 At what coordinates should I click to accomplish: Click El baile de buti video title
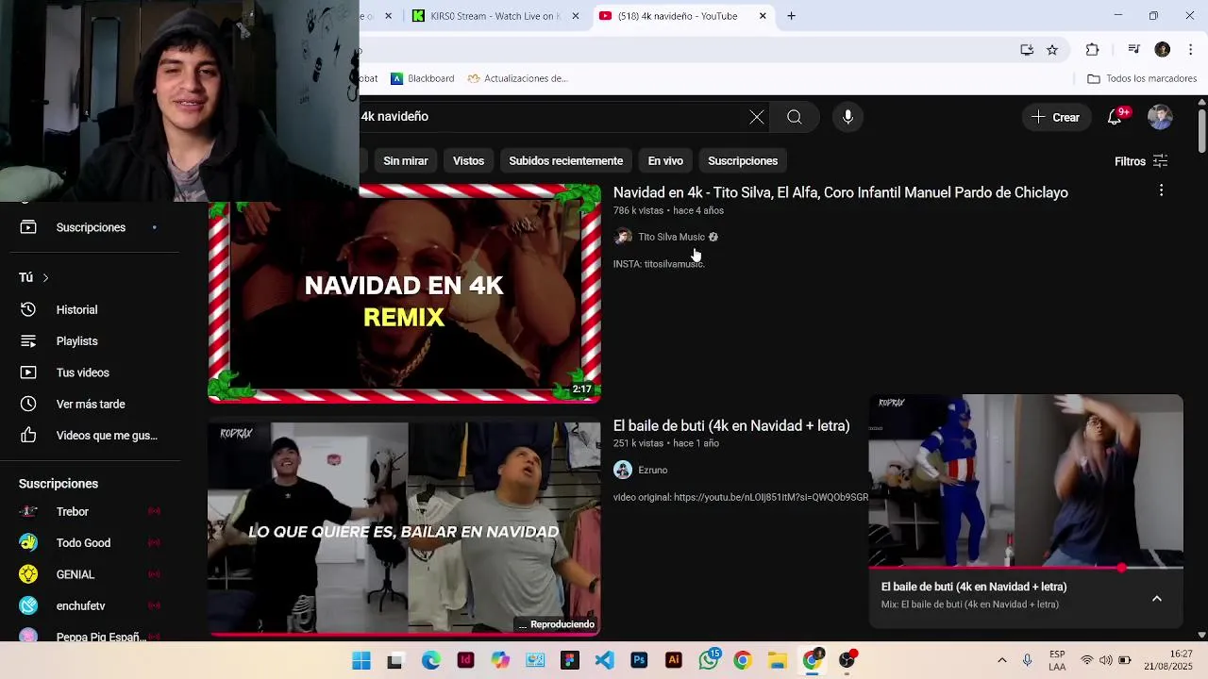pos(731,426)
